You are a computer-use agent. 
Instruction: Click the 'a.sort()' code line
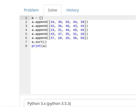[39, 42]
